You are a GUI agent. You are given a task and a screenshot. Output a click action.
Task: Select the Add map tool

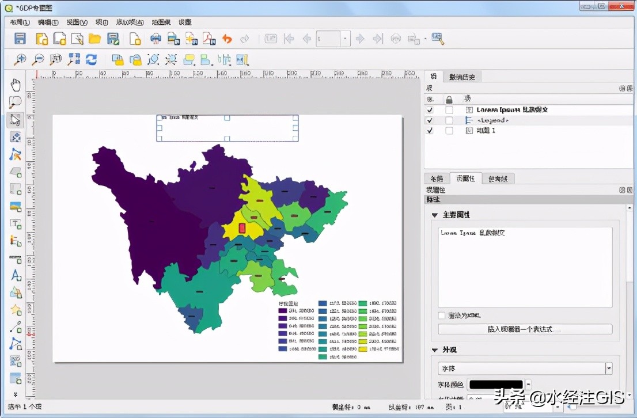tap(16, 172)
